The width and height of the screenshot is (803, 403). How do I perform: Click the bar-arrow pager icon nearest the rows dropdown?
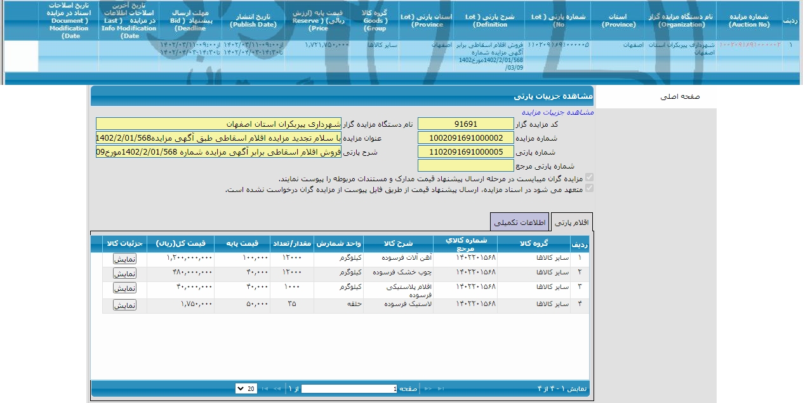coord(264,388)
